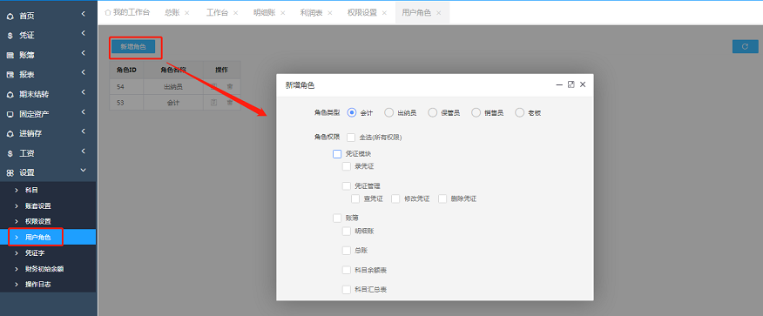This screenshot has height=316, width=763.
Task: Click the 期末结转 icon in sidebar
Action: 10,94
